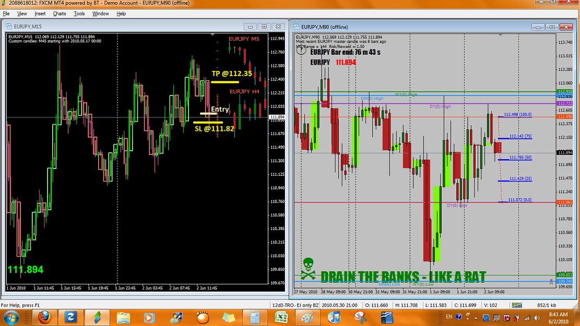Launch Firefox from the taskbar
Screen dimensions: 580x326
[44, 318]
